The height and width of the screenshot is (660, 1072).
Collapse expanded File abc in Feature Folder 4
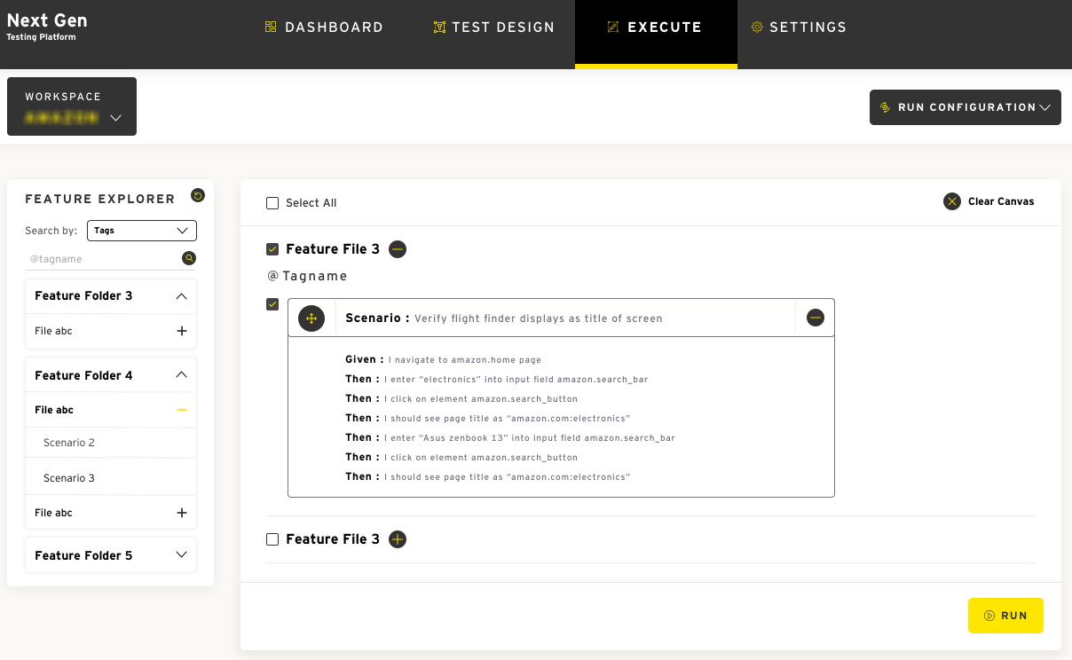(x=182, y=410)
